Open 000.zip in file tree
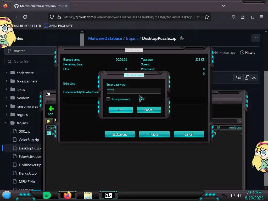This screenshot has width=268, height=201. 24,131
